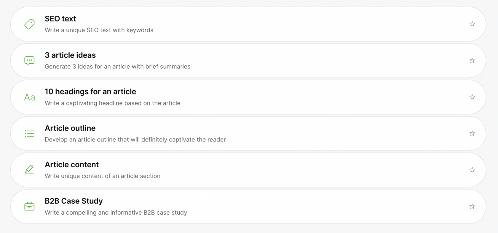Click the Article outline list icon

pos(29,134)
